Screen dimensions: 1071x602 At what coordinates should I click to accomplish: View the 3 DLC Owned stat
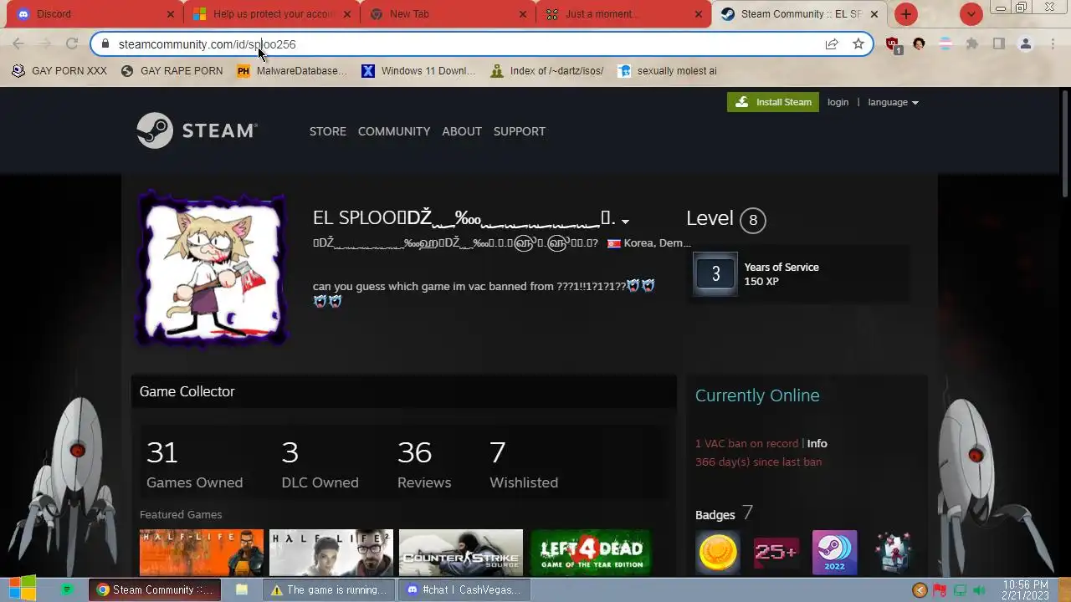[320, 465]
